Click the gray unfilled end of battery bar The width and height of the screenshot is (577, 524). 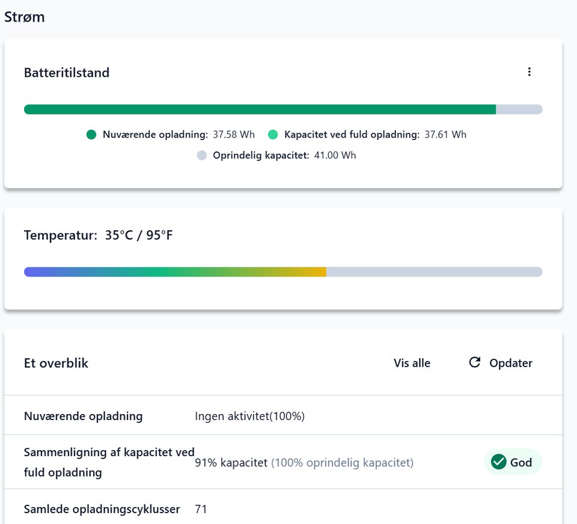519,109
